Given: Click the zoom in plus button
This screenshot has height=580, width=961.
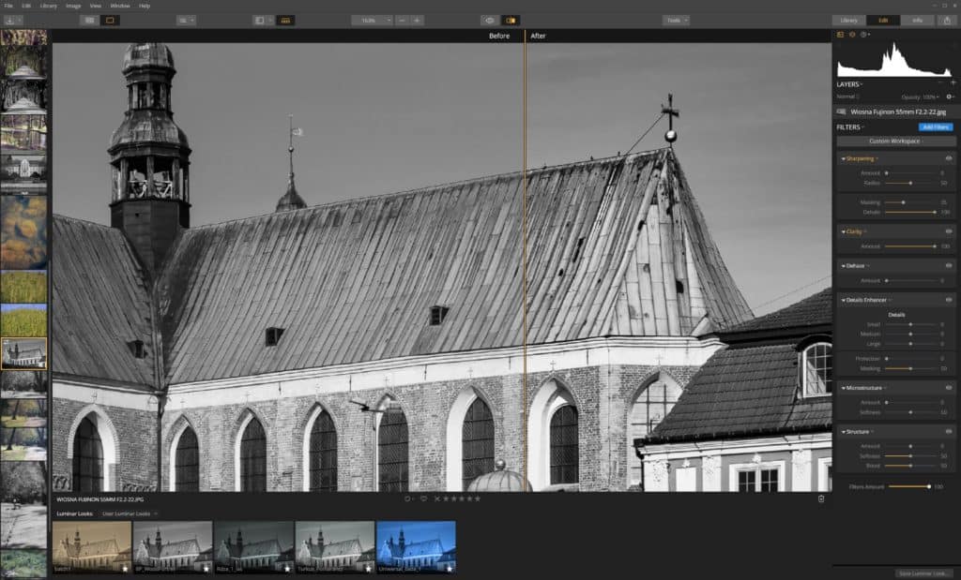Looking at the screenshot, I should point(417,20).
